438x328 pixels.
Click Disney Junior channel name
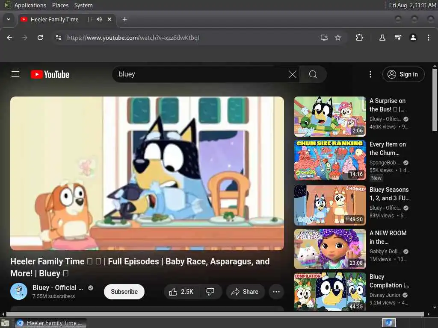[385, 295]
